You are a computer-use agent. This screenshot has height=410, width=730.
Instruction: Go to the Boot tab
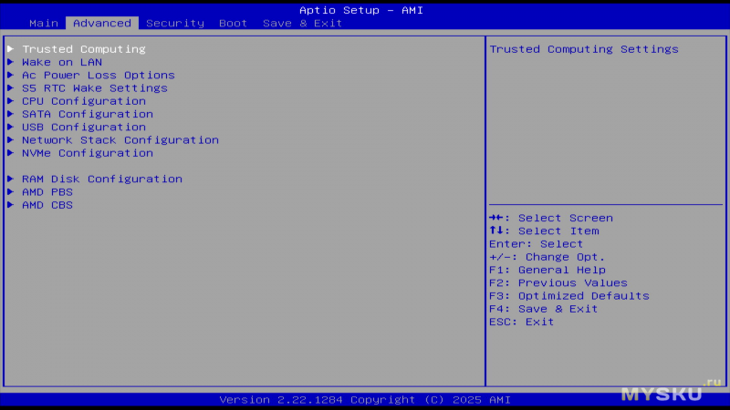(x=233, y=23)
